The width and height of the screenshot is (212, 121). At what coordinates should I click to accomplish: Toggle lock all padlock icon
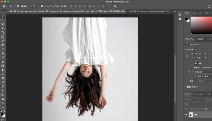[206, 109]
